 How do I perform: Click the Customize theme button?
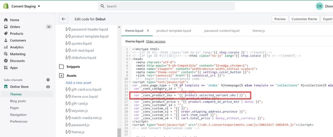click(304, 19)
